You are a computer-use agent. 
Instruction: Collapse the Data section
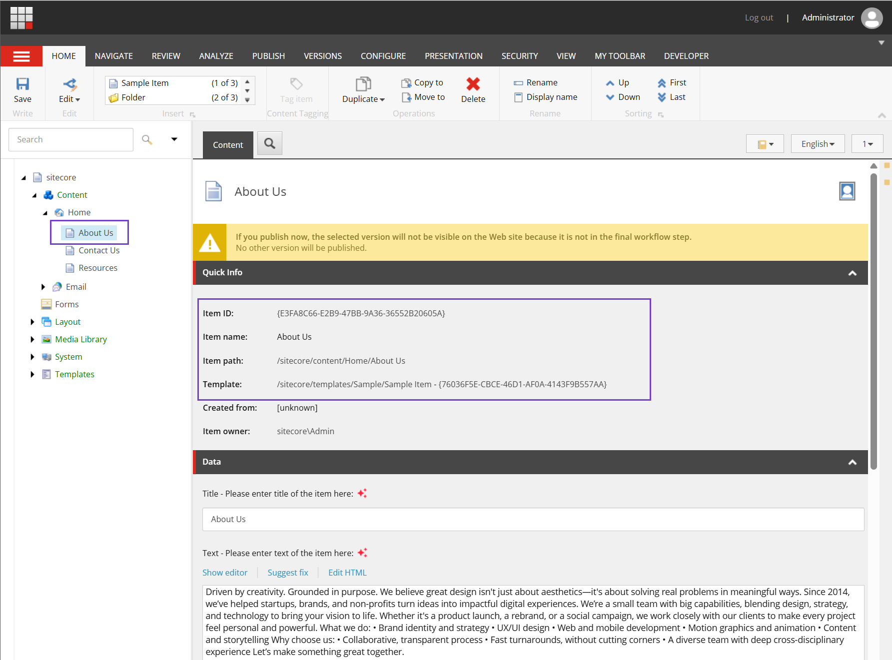pos(853,463)
